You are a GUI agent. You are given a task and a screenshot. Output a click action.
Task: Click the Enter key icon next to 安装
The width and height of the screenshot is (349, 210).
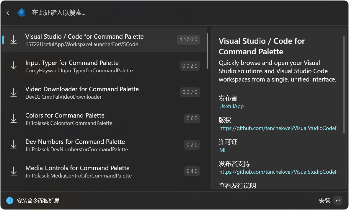338,201
